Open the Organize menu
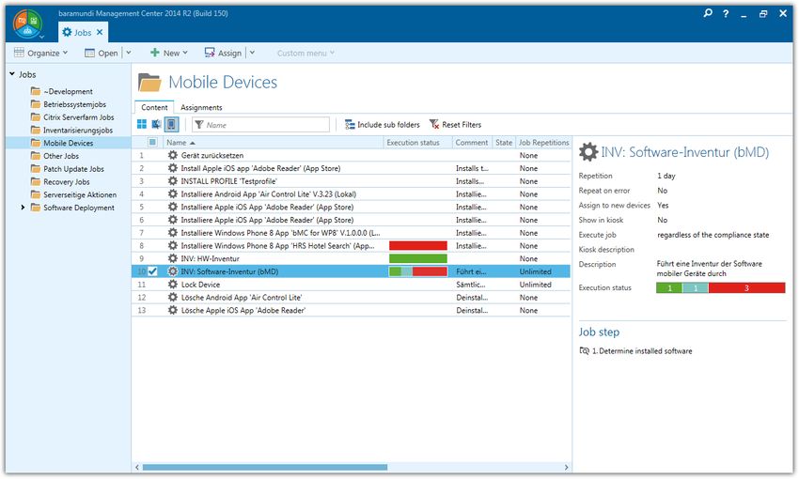This screenshot has height=479, width=799. click(40, 53)
